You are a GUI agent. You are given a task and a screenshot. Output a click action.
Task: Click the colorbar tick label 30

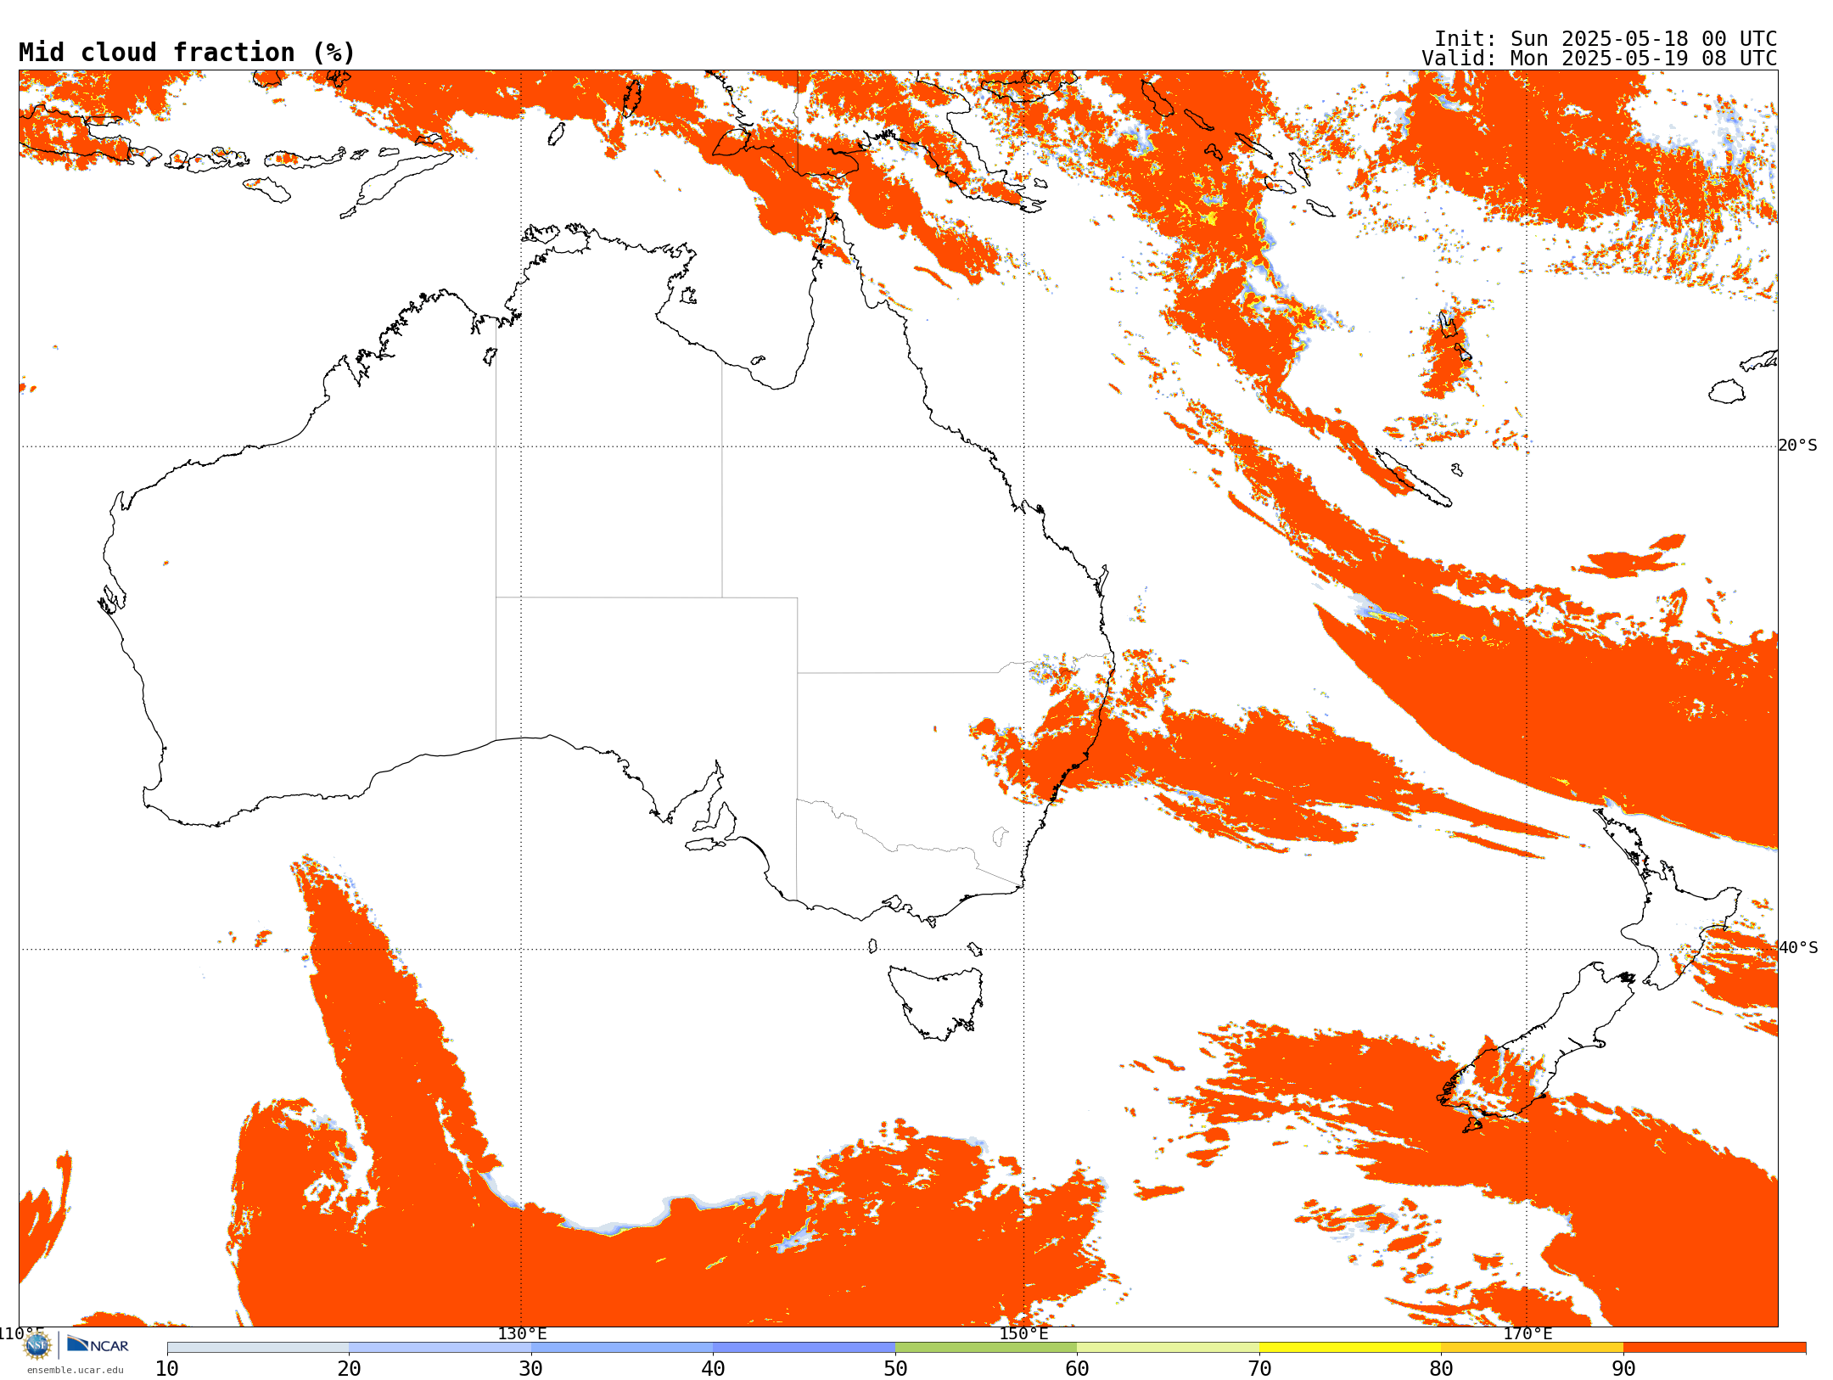[531, 1368]
